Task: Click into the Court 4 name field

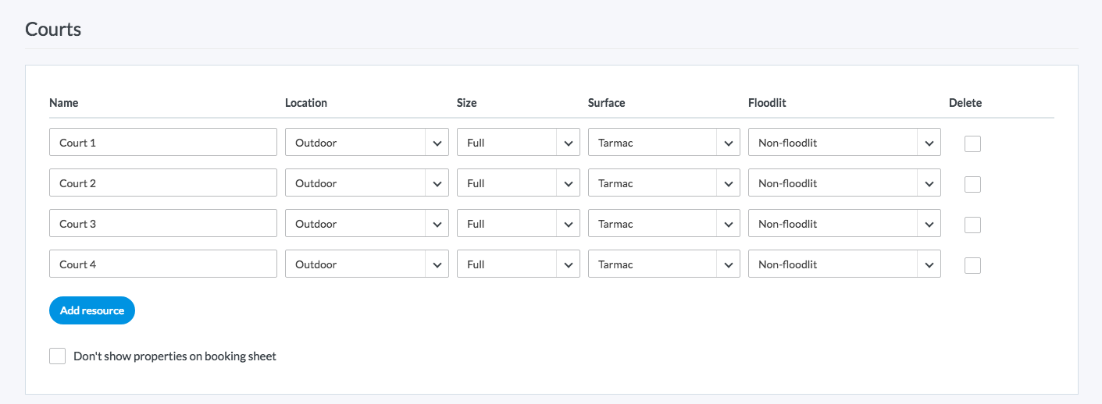Action: (x=162, y=264)
